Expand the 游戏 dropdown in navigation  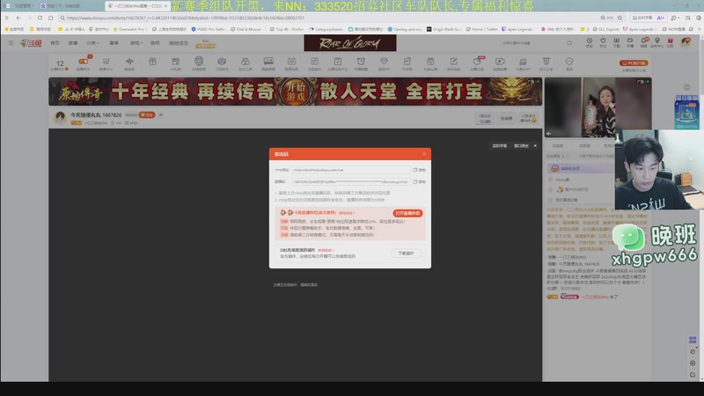point(136,43)
